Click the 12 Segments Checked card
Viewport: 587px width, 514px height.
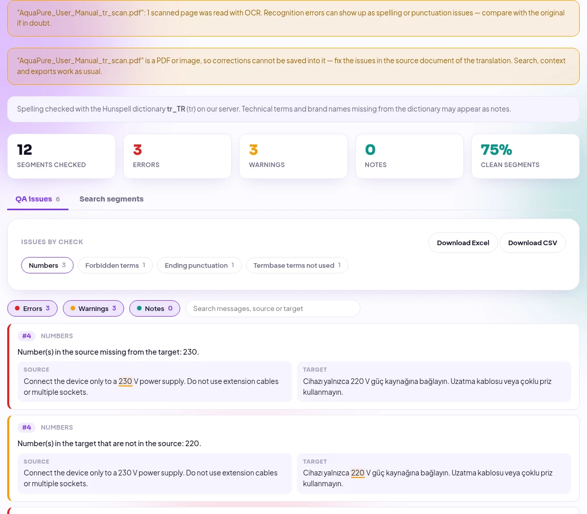61,156
